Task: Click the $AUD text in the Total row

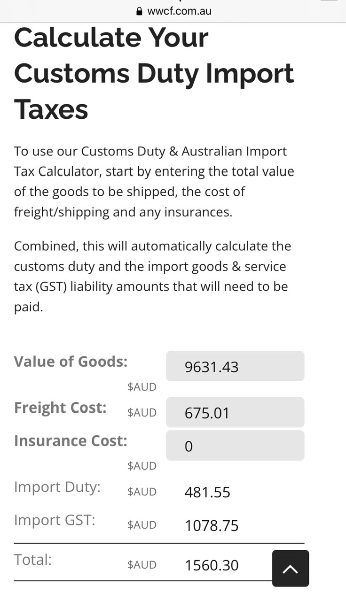Action: point(142,565)
